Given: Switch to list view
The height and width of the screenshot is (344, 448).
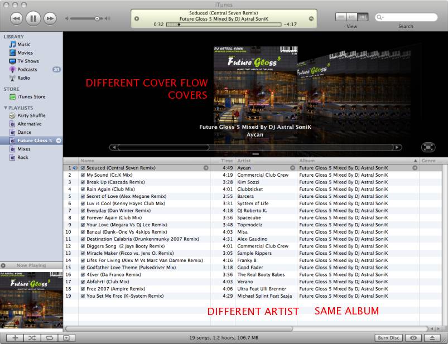Looking at the screenshot, I should point(340,17).
